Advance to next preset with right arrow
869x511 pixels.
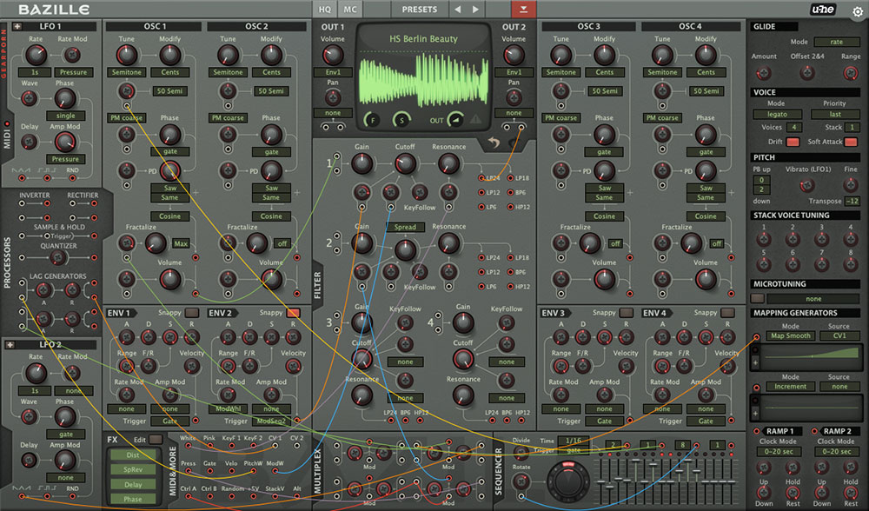coord(475,10)
